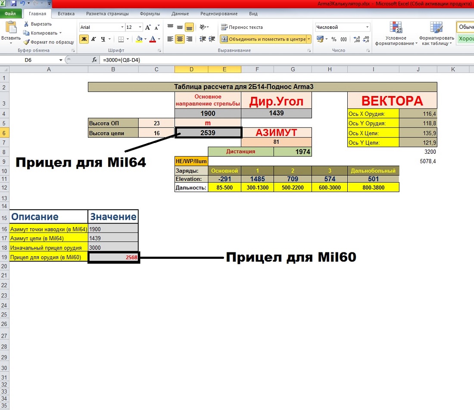Apply the accounting currency format
The image size is (474, 410).
(x=320, y=39)
